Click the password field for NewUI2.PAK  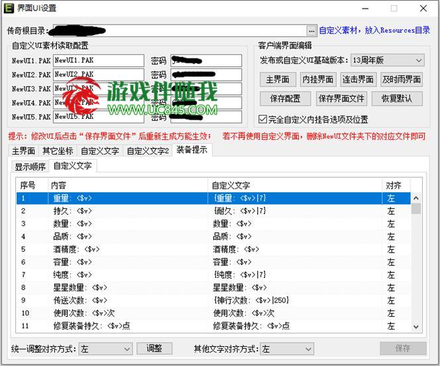point(206,74)
